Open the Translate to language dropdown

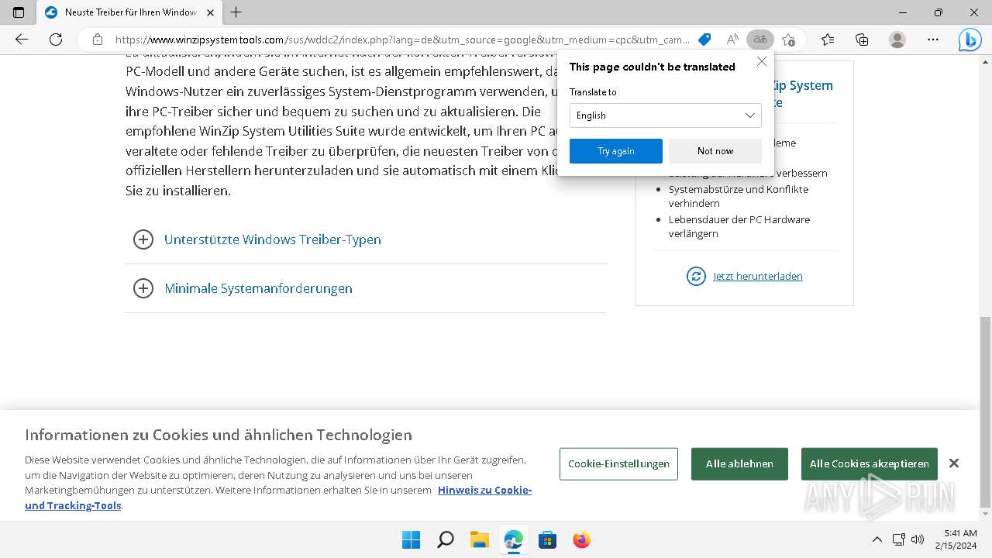click(666, 115)
